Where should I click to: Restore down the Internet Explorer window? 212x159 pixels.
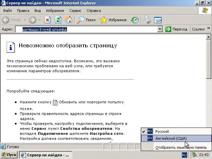click(202, 3)
